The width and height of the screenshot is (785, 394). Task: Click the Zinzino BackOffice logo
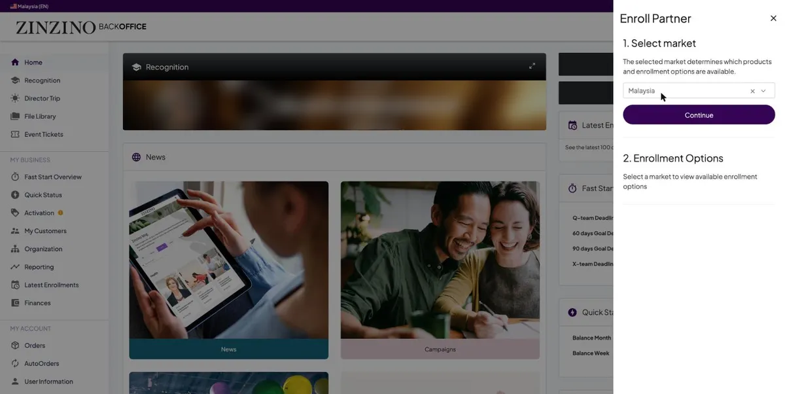pos(81,27)
